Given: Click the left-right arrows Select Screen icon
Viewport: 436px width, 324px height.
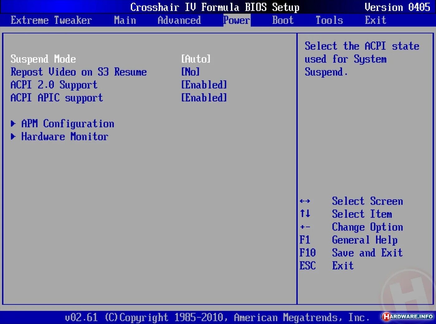Looking at the screenshot, I should point(305,201).
